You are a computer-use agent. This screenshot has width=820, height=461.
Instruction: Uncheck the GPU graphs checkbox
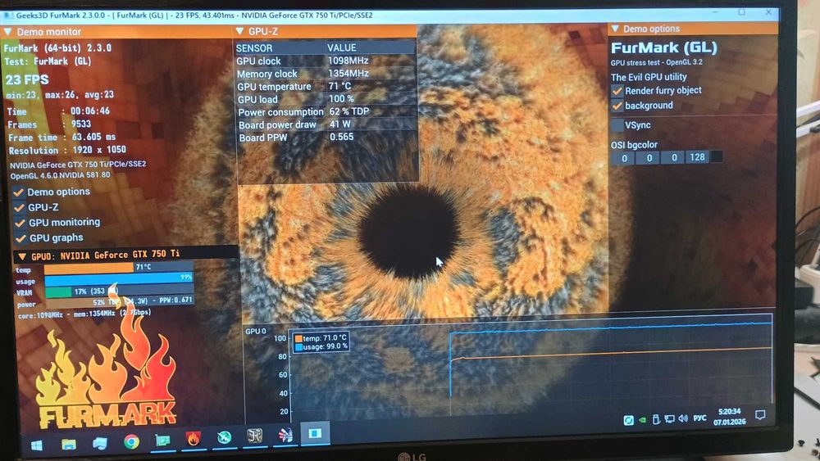[21, 238]
